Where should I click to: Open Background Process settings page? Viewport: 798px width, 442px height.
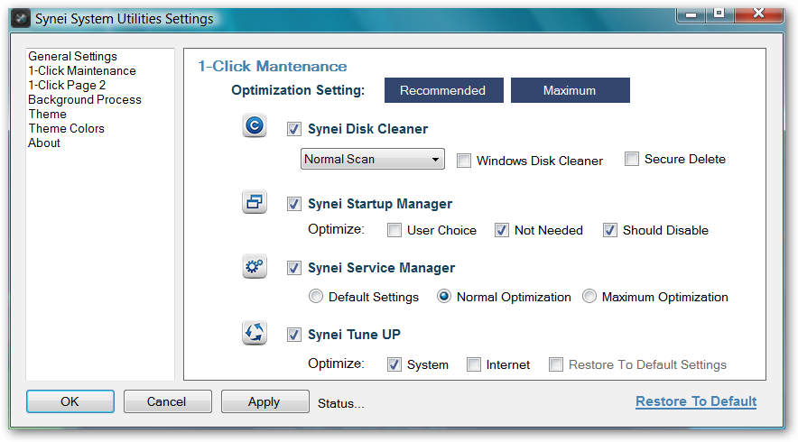85,100
